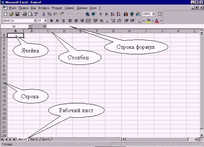
Task: Open the Font Color dropdown arrow
Action: click(x=161, y=21)
